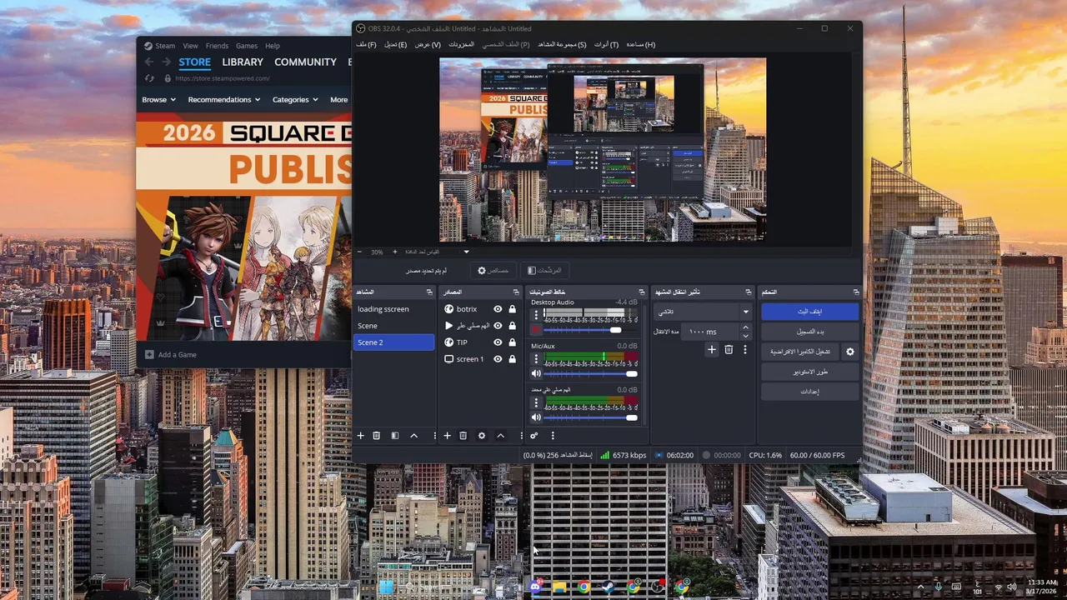Delete selected source with Sources panel trash icon

(x=463, y=436)
